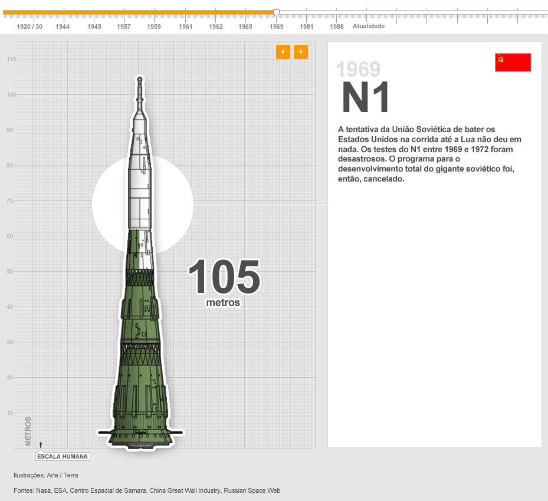
Task: Click the N1 rocket title heading
Action: click(366, 98)
